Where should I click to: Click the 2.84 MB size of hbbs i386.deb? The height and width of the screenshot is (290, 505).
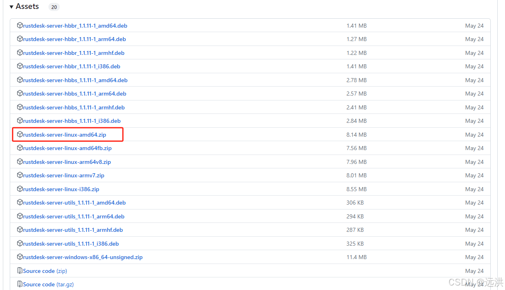pyautogui.click(x=356, y=121)
